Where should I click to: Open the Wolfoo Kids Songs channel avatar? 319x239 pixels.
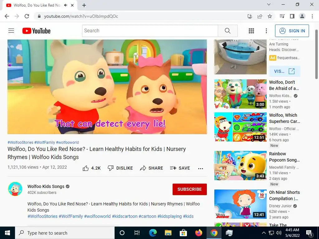tap(15, 189)
